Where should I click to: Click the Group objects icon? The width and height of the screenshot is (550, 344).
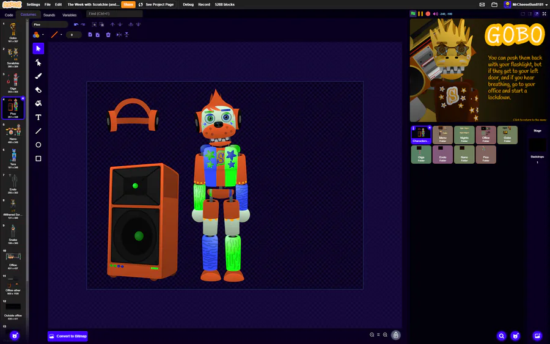point(94,24)
